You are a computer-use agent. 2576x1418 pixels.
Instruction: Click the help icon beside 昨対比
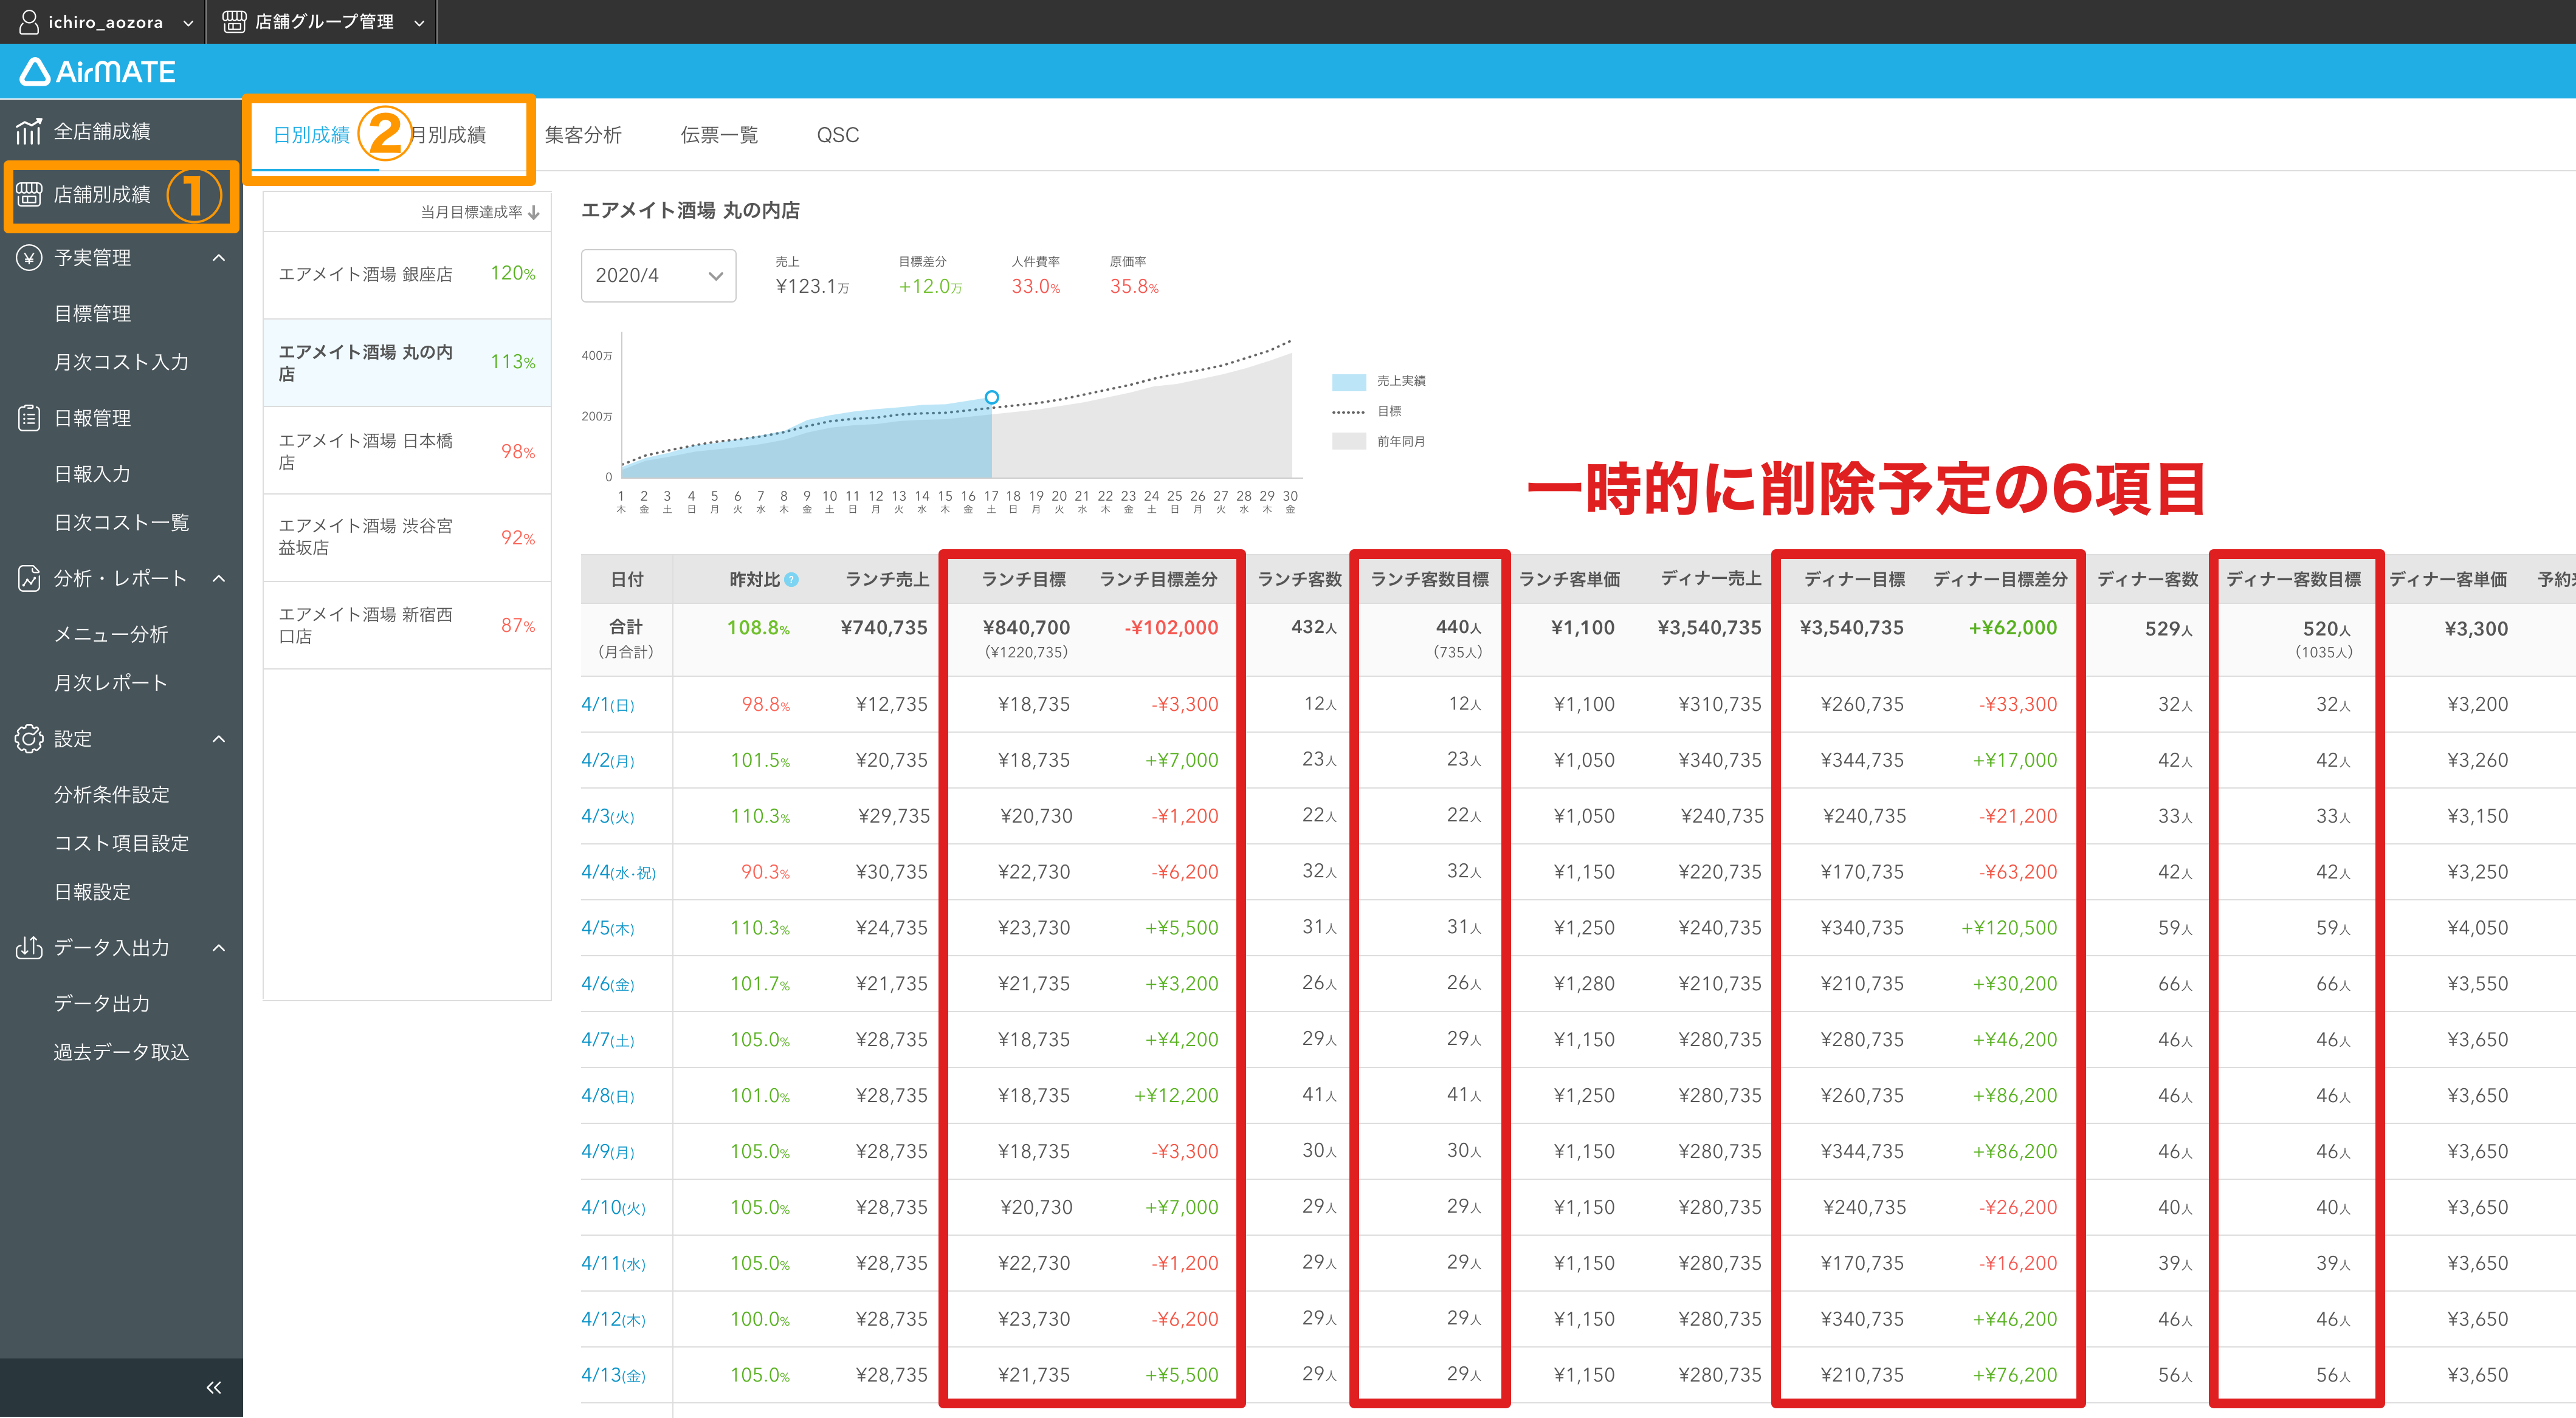click(791, 580)
